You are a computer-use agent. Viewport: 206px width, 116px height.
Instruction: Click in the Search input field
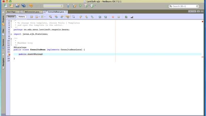(184, 6)
